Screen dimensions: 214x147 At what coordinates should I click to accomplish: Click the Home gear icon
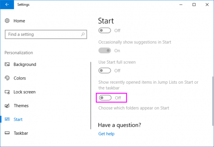[x=7, y=21]
